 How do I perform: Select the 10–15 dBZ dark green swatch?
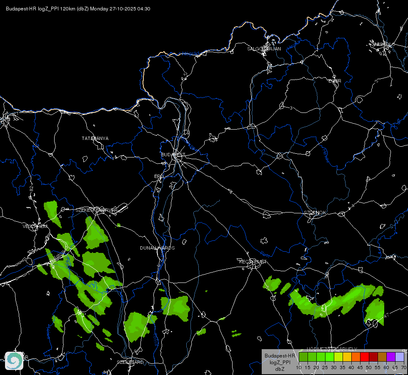[x=303, y=357]
